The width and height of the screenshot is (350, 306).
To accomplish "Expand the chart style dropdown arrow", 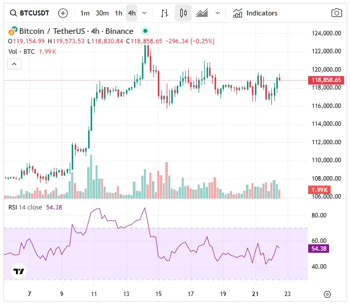I will coord(218,13).
